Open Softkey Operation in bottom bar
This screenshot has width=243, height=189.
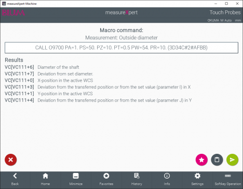(228, 180)
